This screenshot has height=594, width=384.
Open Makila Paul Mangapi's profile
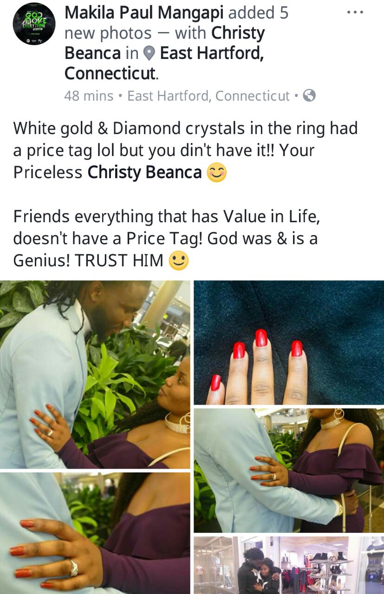[x=144, y=13]
